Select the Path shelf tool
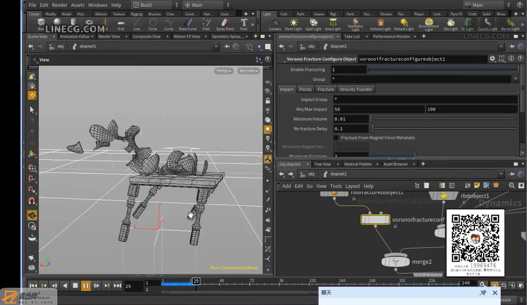Viewport: 527px width, 305px height. point(206,25)
